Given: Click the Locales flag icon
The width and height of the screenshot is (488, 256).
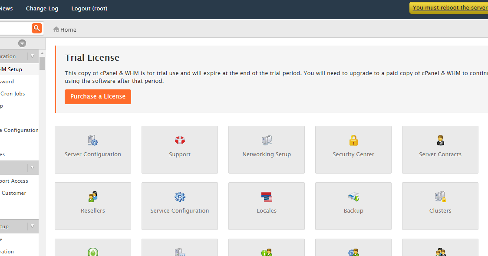Looking at the screenshot, I should click(267, 197).
